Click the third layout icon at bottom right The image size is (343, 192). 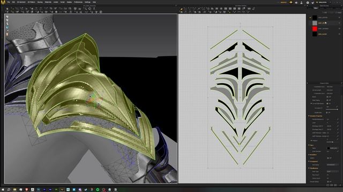tap(335, 185)
